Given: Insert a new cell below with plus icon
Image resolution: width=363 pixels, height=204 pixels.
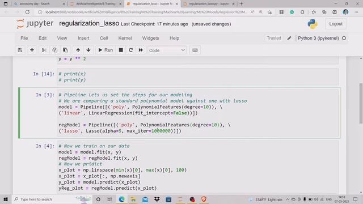Looking at the screenshot, I should tap(32, 50).
